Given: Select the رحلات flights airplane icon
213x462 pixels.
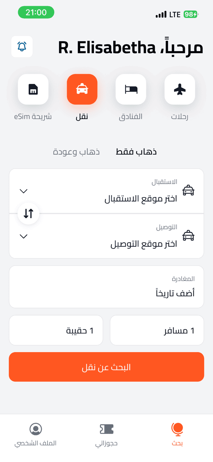Looking at the screenshot, I should pyautogui.click(x=180, y=89).
